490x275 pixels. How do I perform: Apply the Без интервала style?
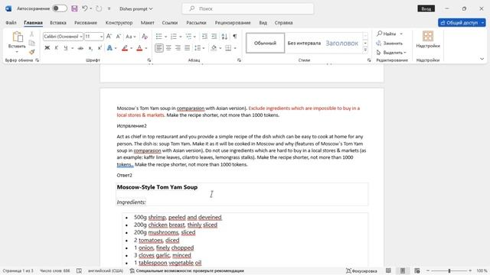[x=304, y=43]
